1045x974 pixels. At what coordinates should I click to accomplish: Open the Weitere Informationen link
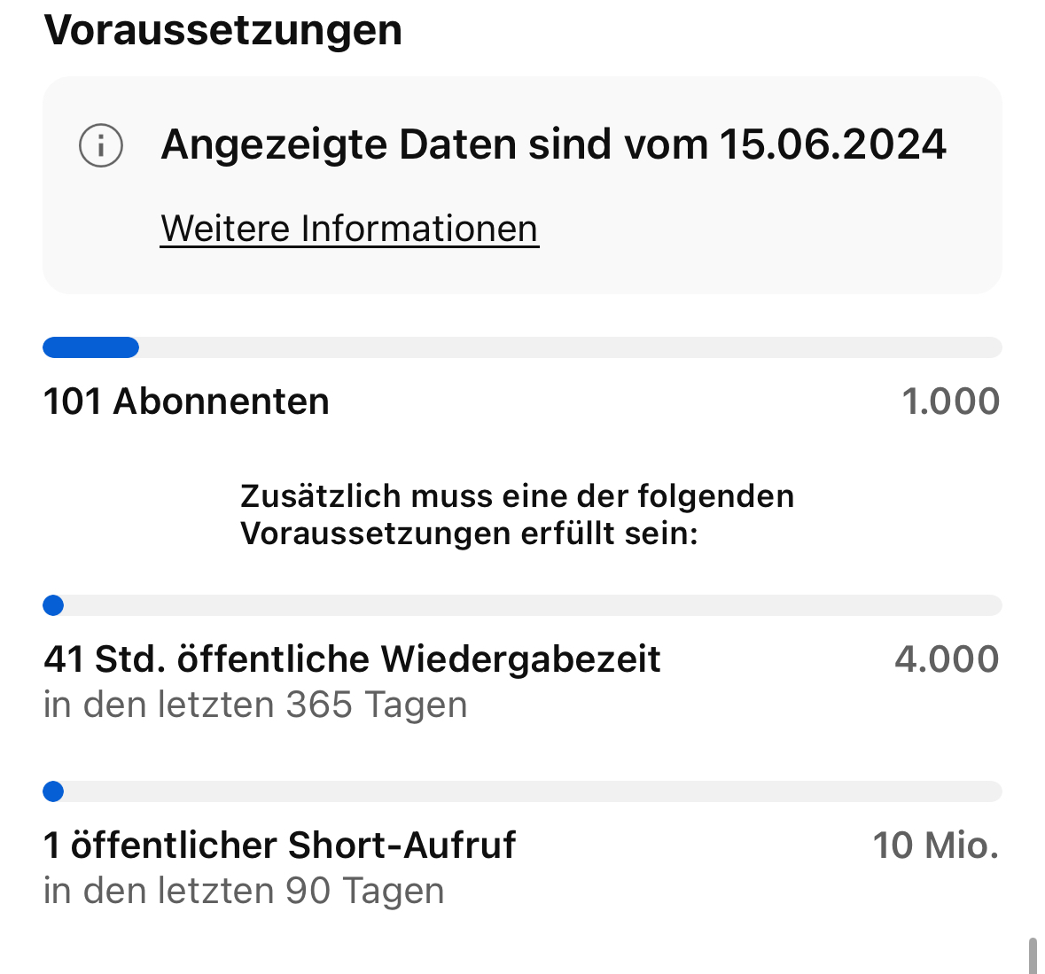click(x=349, y=229)
